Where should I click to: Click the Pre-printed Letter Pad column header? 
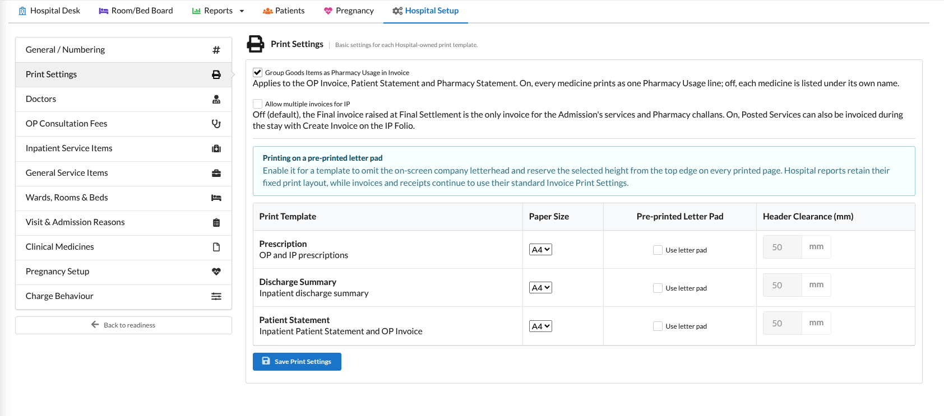click(680, 217)
